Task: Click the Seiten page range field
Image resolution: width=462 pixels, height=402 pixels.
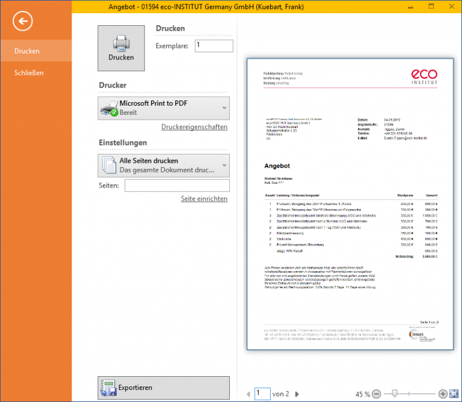Action: (177, 186)
